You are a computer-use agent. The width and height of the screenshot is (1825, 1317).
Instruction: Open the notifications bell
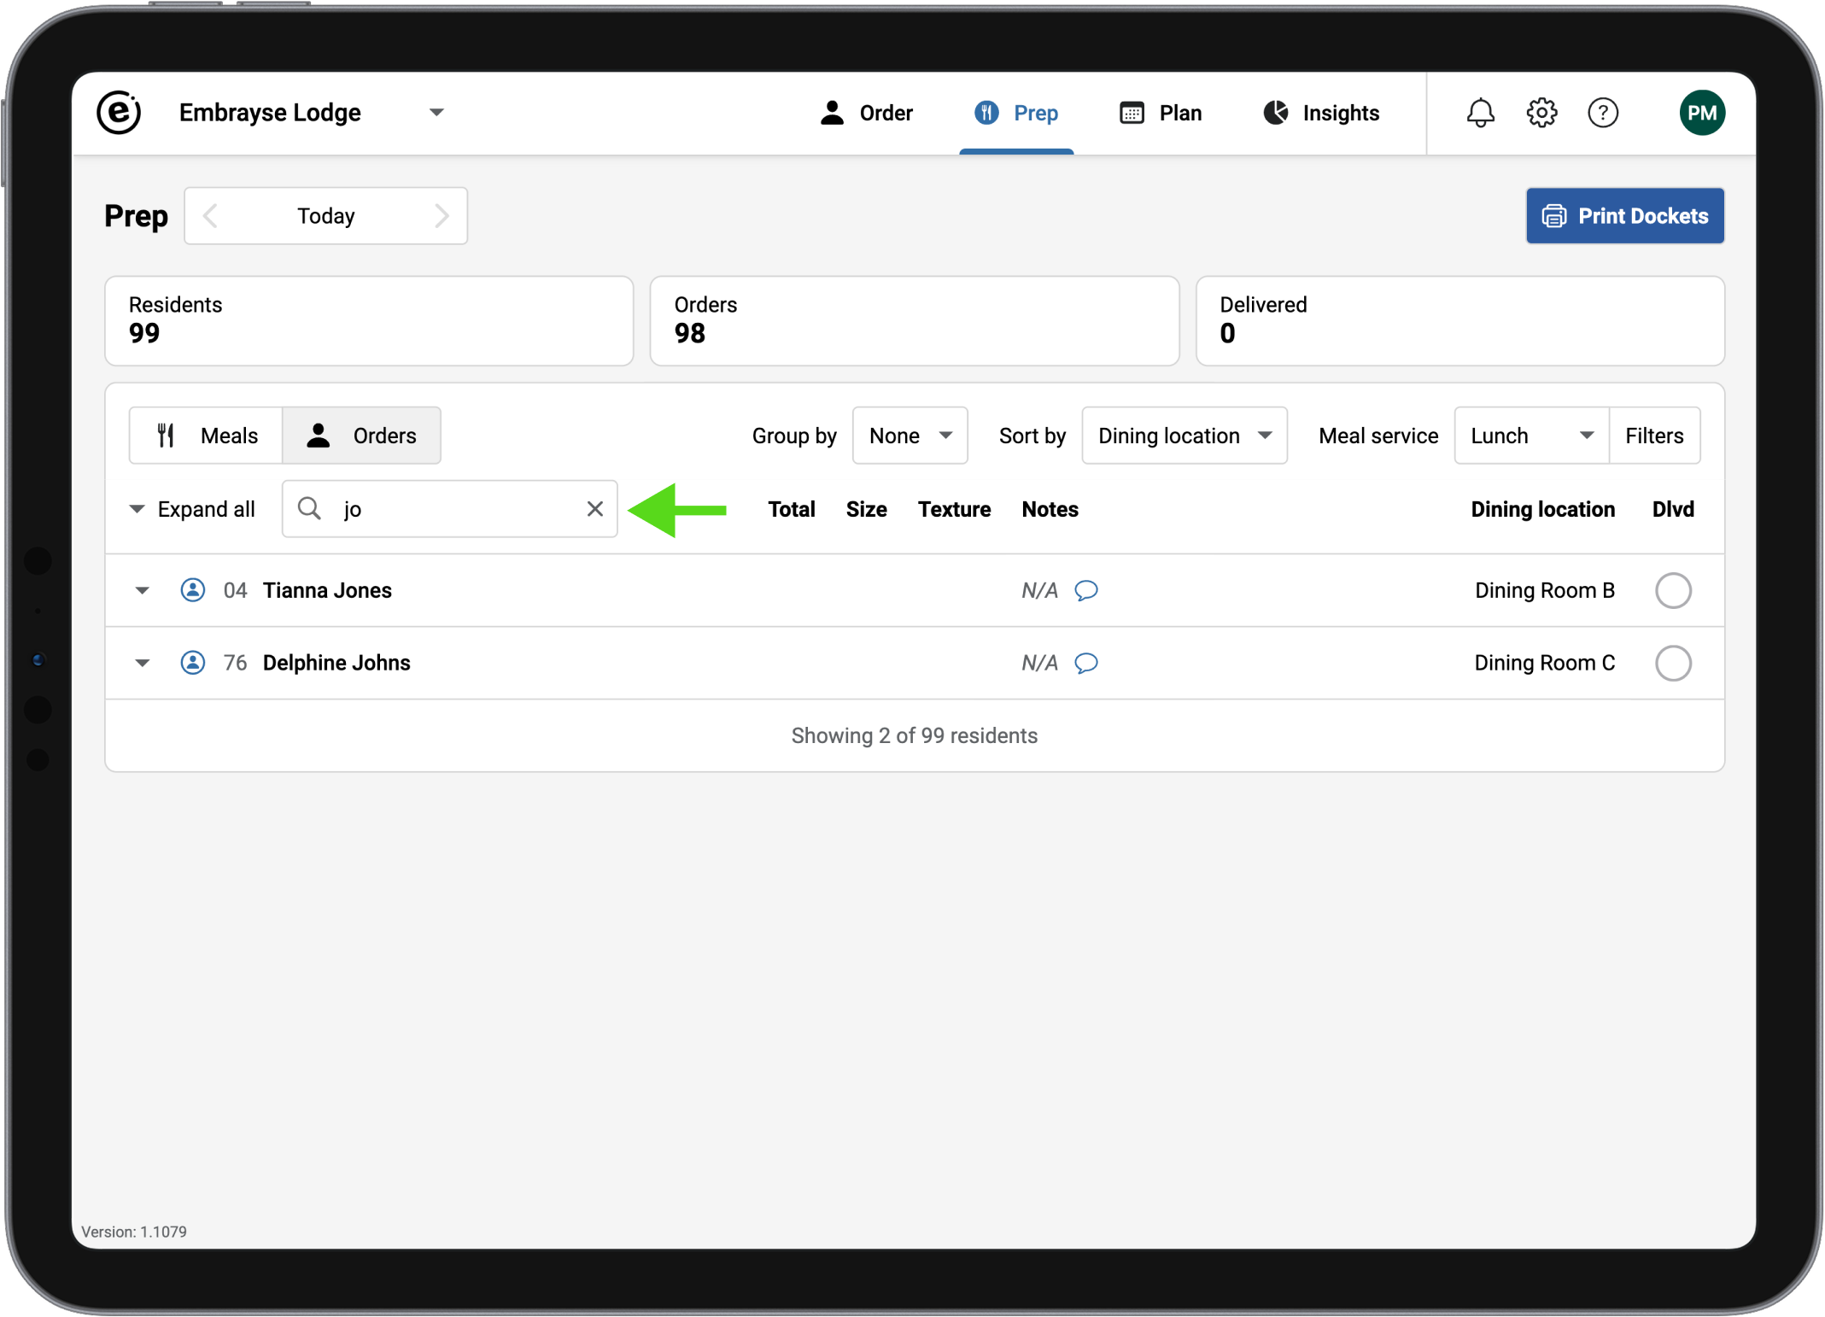click(x=1480, y=113)
